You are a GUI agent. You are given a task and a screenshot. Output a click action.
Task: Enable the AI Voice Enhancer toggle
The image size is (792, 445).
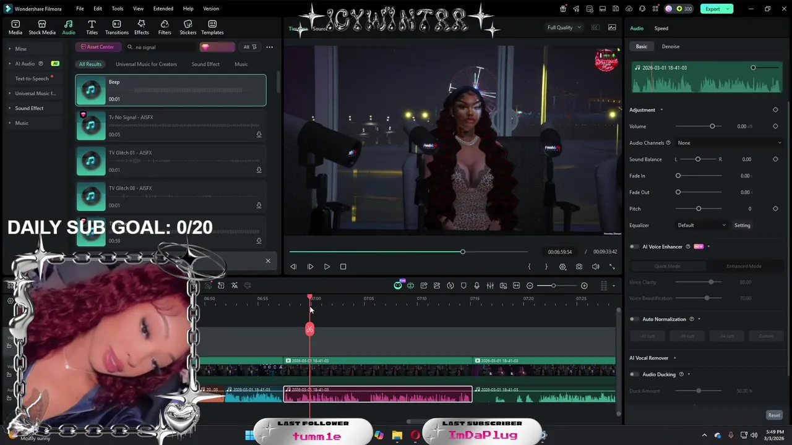click(x=634, y=247)
